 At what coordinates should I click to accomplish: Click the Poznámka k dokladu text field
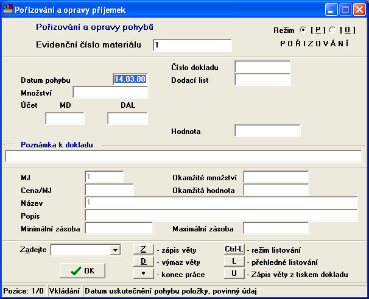(x=183, y=157)
